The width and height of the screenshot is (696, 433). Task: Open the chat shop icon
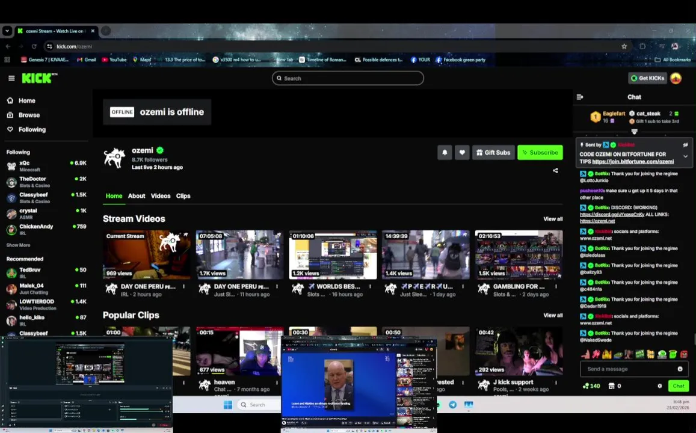tap(611, 386)
